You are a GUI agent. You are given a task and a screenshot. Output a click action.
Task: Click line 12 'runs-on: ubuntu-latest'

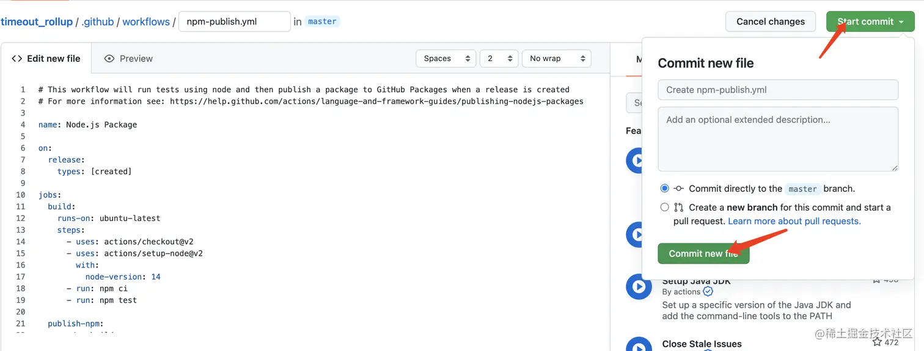[109, 218]
